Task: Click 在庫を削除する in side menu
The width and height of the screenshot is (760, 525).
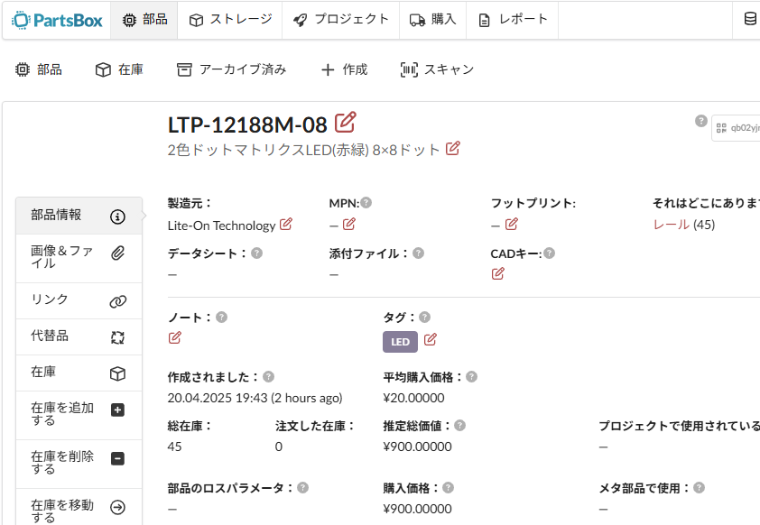Action: pyautogui.click(x=79, y=464)
